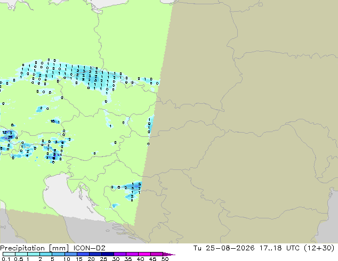The width and height of the screenshot is (338, 261).
Task: Click the 40–45 mm magenta legend box
Action: pyautogui.click(x=144, y=254)
